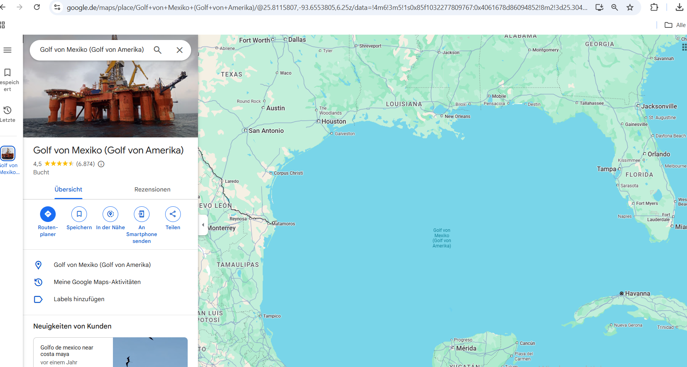Click the install app icon in address bar
Image resolution: width=687 pixels, height=367 pixels.
tap(599, 7)
